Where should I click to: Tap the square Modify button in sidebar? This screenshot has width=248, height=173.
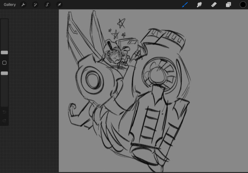tap(4, 63)
